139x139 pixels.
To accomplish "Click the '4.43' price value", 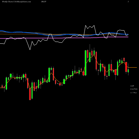I will tap(132, 86).
